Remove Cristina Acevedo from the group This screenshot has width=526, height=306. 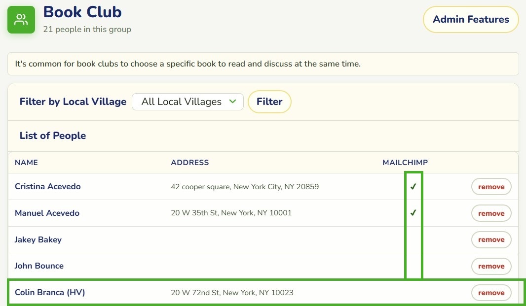[x=491, y=187]
